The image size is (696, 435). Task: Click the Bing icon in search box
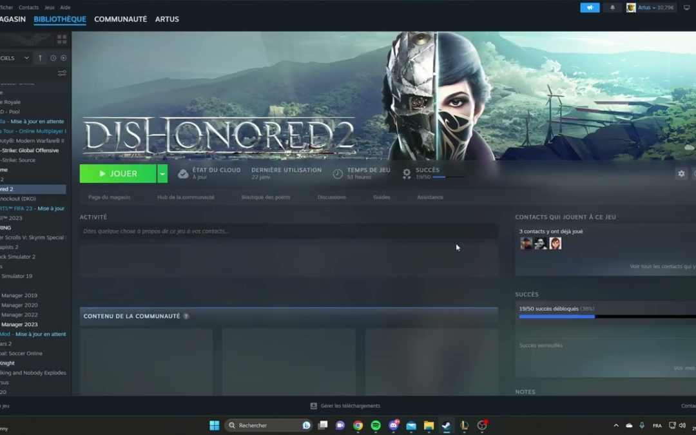[306, 425]
